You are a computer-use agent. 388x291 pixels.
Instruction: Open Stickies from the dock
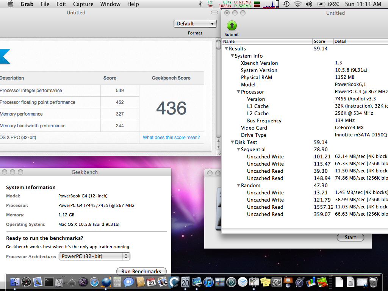coord(265,282)
